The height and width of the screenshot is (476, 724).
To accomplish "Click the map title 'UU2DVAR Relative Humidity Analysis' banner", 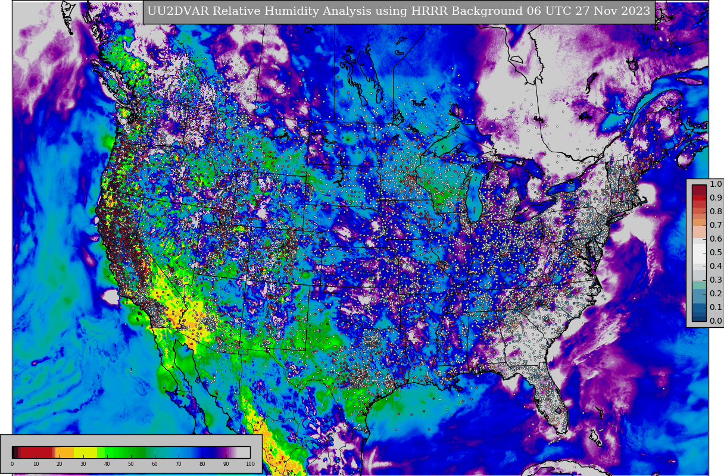I will [x=399, y=11].
